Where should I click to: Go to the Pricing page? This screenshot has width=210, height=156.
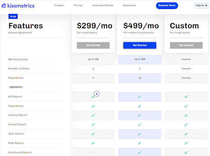point(78,5)
